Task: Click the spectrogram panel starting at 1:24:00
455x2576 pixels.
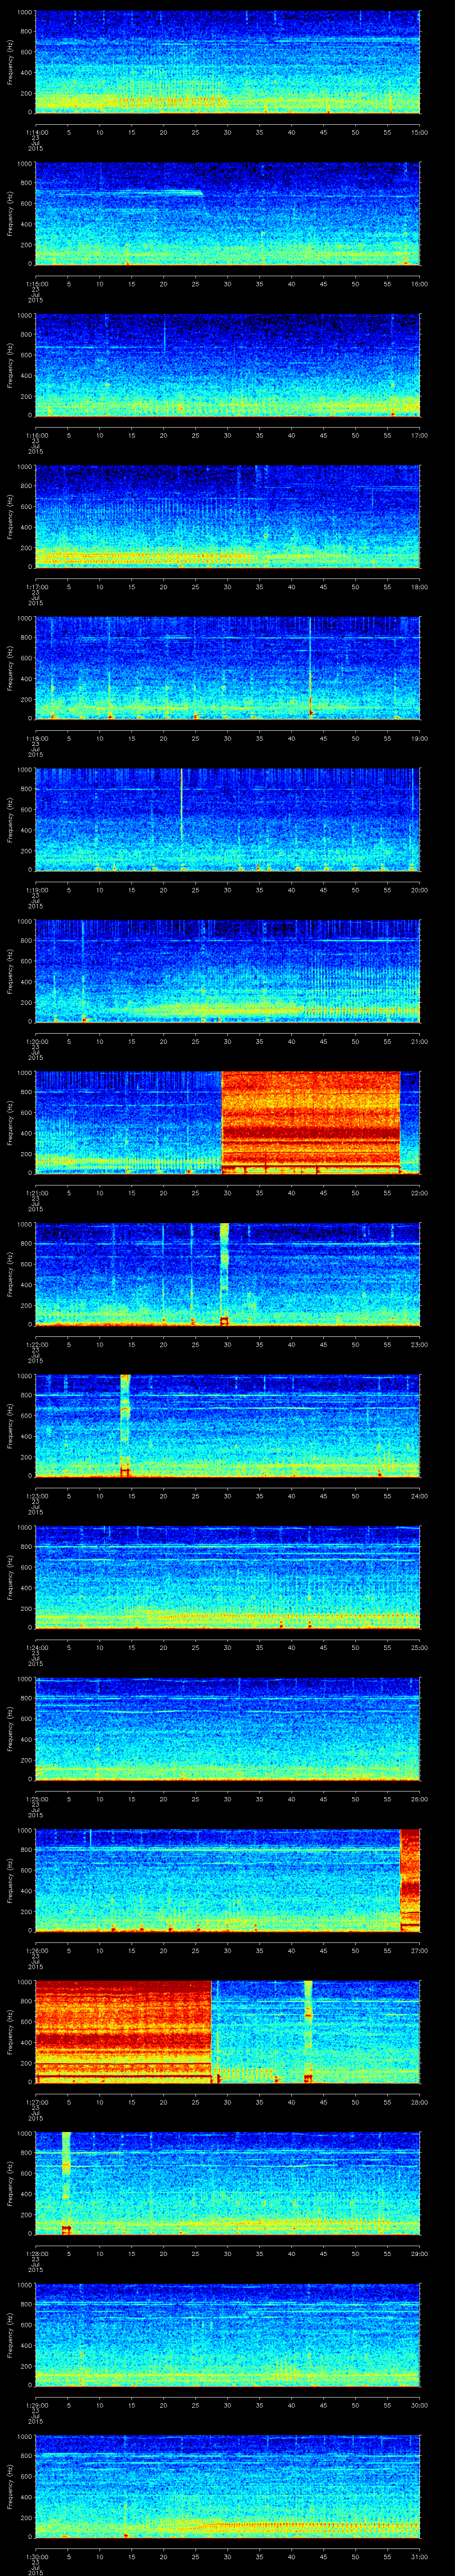Action: [228, 1577]
